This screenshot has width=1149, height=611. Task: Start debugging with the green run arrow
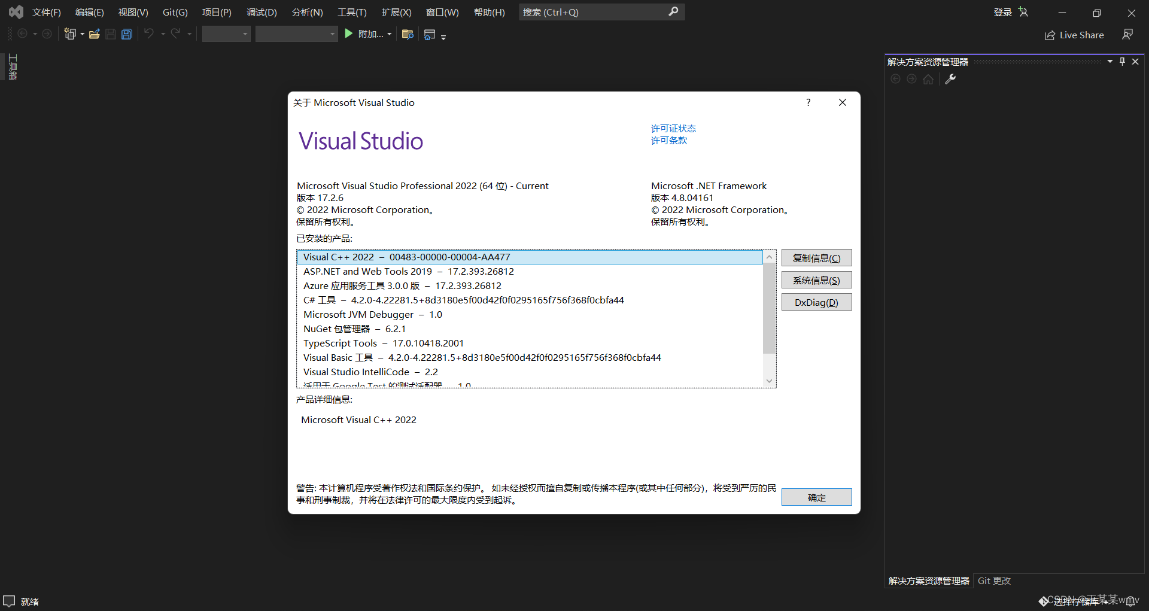pyautogui.click(x=349, y=34)
